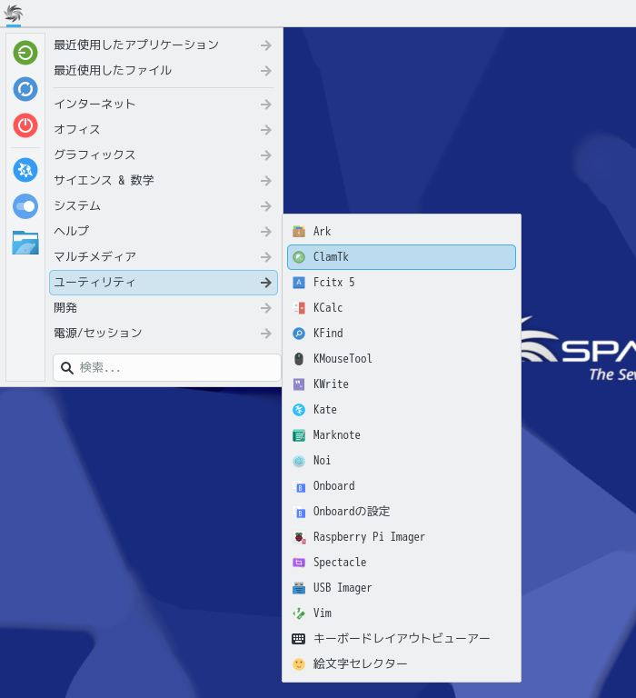Click the red power shutdown icon
The height and width of the screenshot is (698, 636).
[x=25, y=125]
